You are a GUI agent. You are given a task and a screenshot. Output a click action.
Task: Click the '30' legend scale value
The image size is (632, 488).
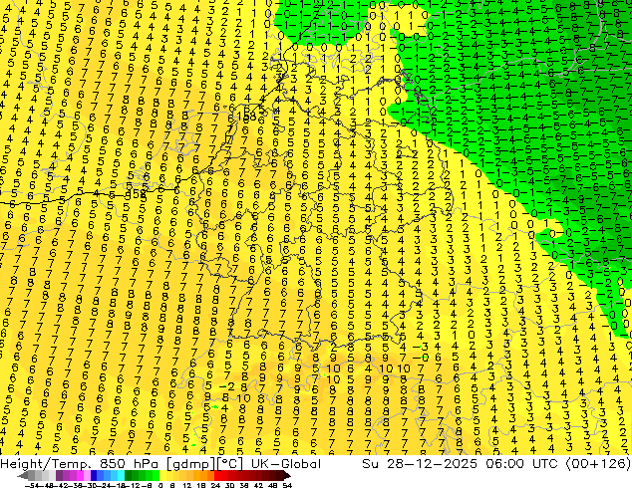[x=229, y=485]
